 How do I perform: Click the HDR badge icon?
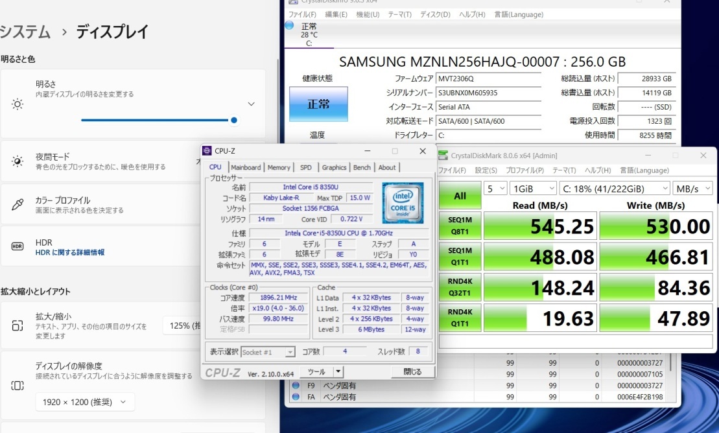tap(18, 246)
